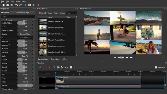The image size is (167, 94).
Task: Click the Project Files filter input
Action: point(71,13)
